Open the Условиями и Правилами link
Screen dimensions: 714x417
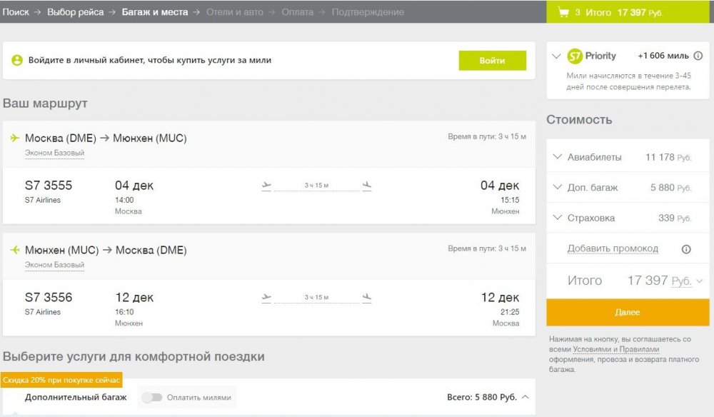pyautogui.click(x=616, y=349)
